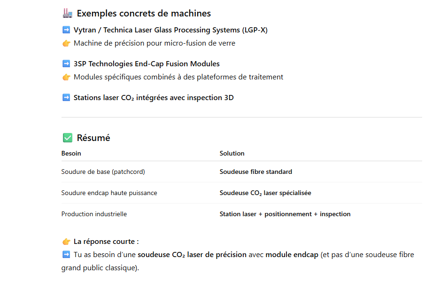Click the Solution column header
The height and width of the screenshot is (282, 447).
click(x=232, y=153)
